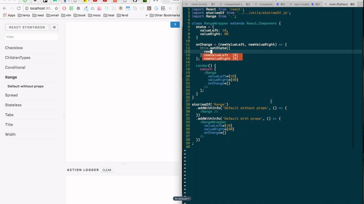Open Chrome three-dot menu

pyautogui.click(x=177, y=8)
